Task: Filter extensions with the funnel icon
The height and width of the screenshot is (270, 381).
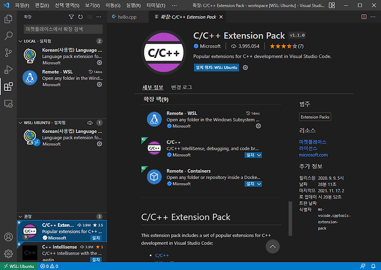Action: (71, 17)
